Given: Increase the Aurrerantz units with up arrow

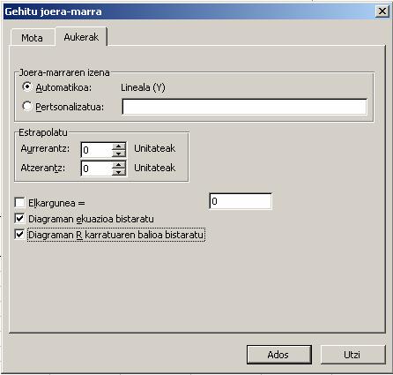Looking at the screenshot, I should coord(119,146).
